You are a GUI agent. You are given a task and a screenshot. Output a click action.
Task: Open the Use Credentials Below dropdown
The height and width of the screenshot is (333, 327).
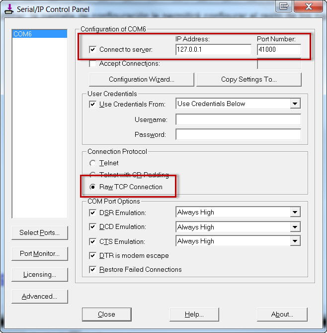295,104
